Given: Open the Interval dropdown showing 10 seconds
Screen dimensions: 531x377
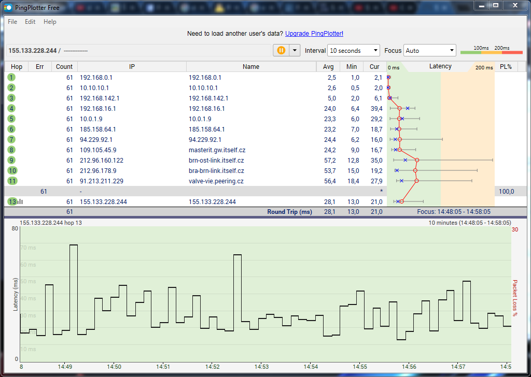Looking at the screenshot, I should [x=354, y=51].
